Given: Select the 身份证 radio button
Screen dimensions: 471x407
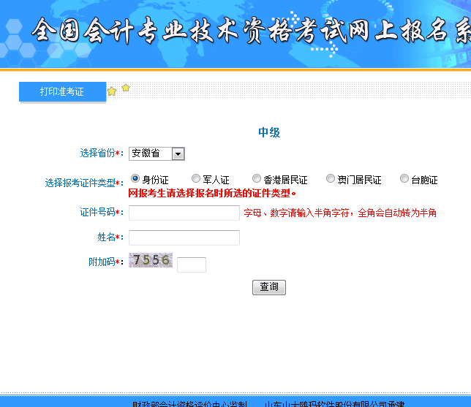Looking at the screenshot, I should click(x=135, y=178).
